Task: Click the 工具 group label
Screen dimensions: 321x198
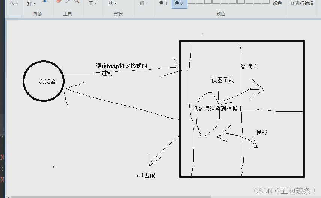Action: (68, 14)
